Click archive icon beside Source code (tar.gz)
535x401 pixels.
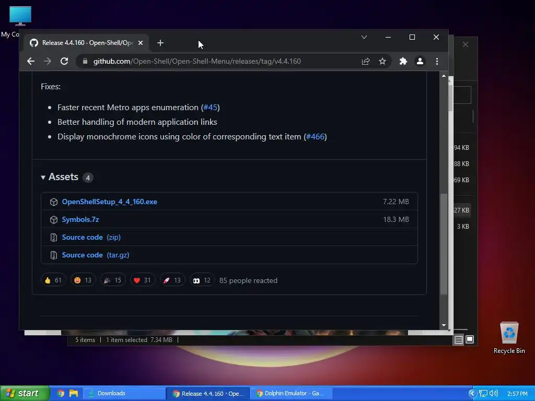(54, 255)
